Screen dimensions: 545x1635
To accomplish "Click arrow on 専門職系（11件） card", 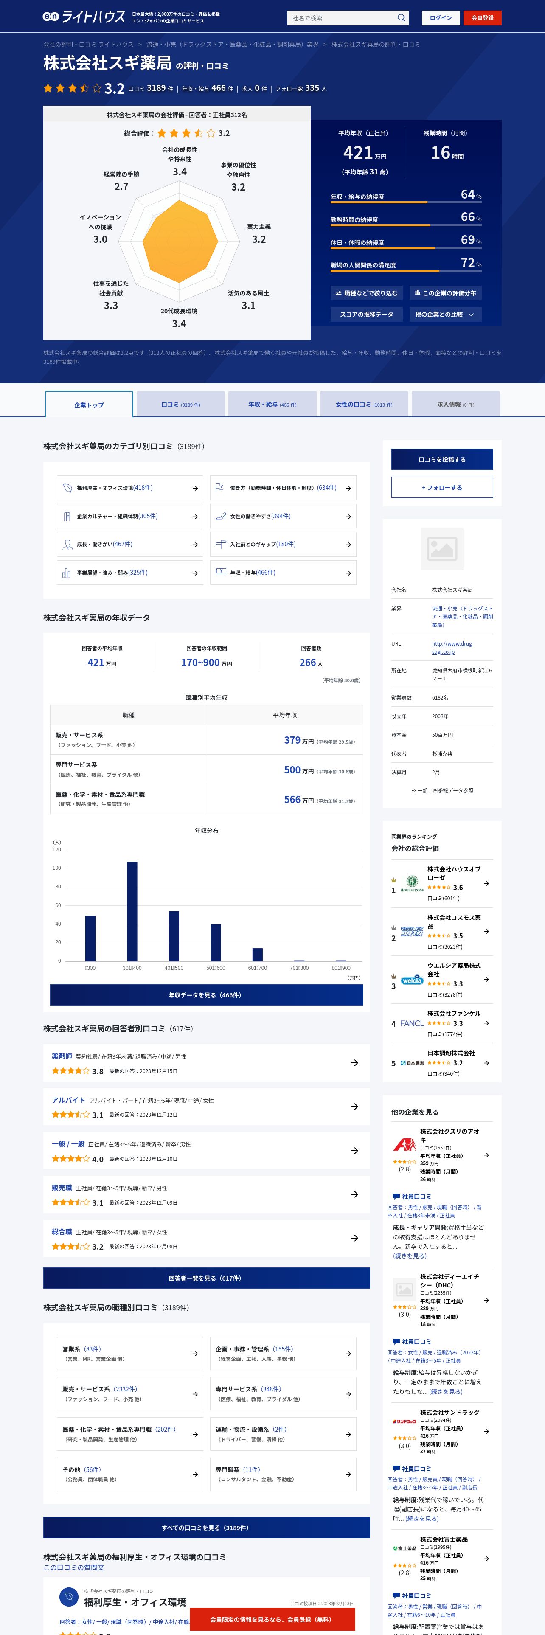I will click(x=348, y=1475).
